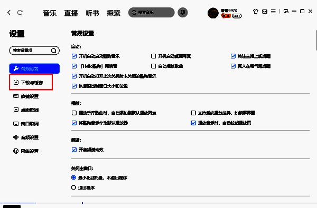Image resolution: width=317 pixels, height=208 pixels.
Task: Go back with the left arrow icon
Action: click(9, 13)
